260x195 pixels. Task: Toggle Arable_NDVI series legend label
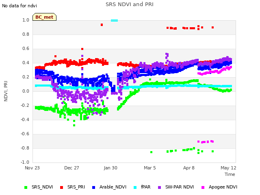coord(113,187)
